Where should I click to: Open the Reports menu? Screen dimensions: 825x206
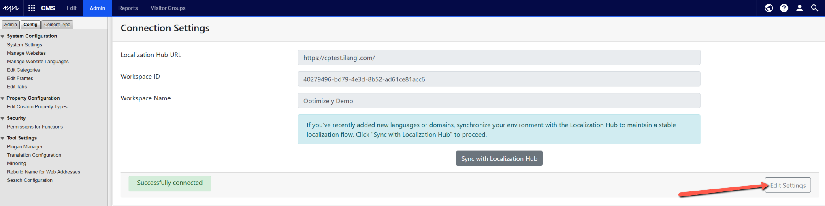(128, 8)
